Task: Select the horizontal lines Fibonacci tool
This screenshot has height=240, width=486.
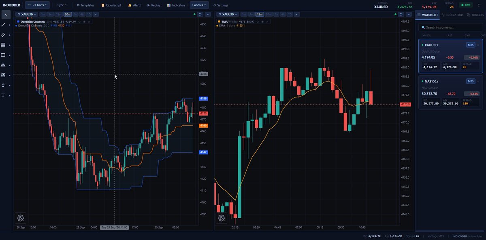Action: click(x=3, y=45)
